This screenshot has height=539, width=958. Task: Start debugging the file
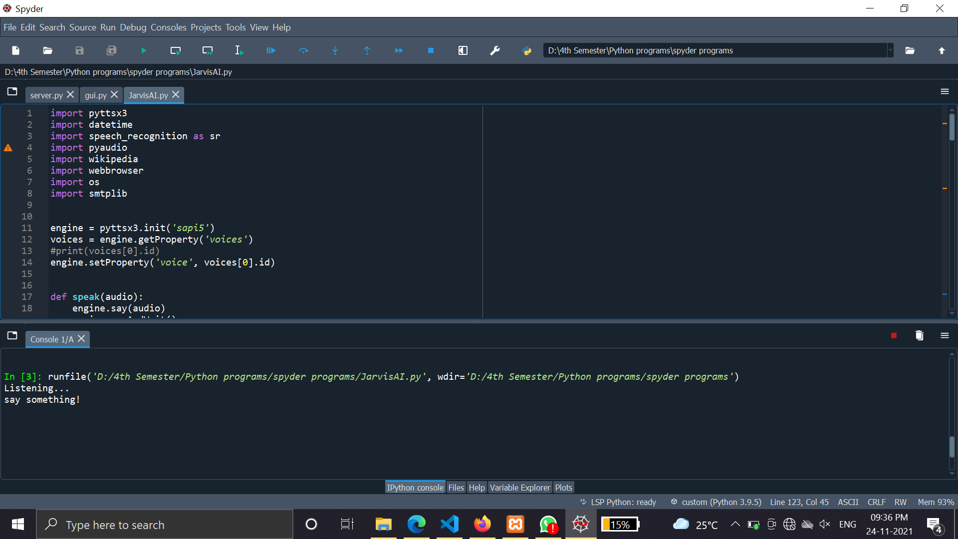[x=271, y=50]
